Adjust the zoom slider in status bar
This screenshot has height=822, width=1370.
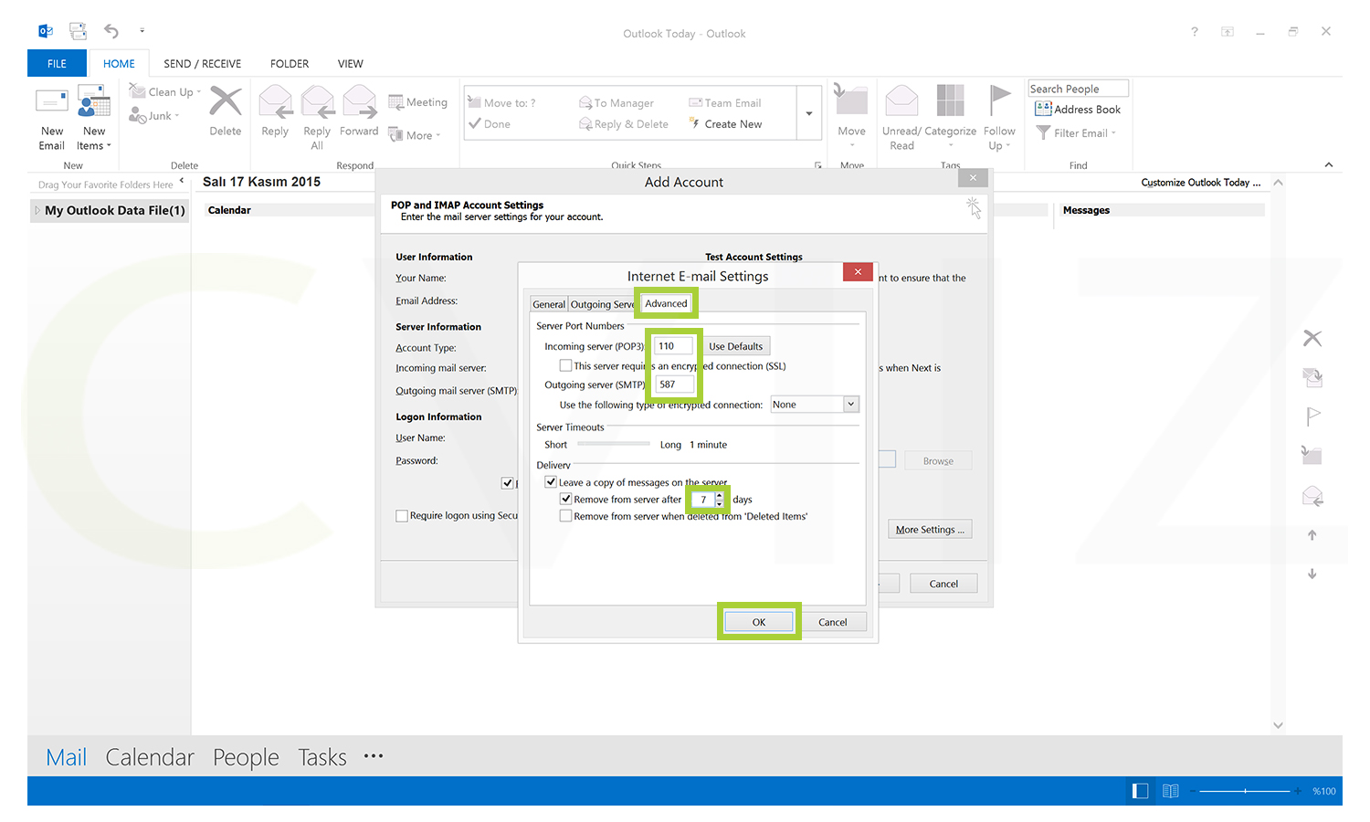1245,791
